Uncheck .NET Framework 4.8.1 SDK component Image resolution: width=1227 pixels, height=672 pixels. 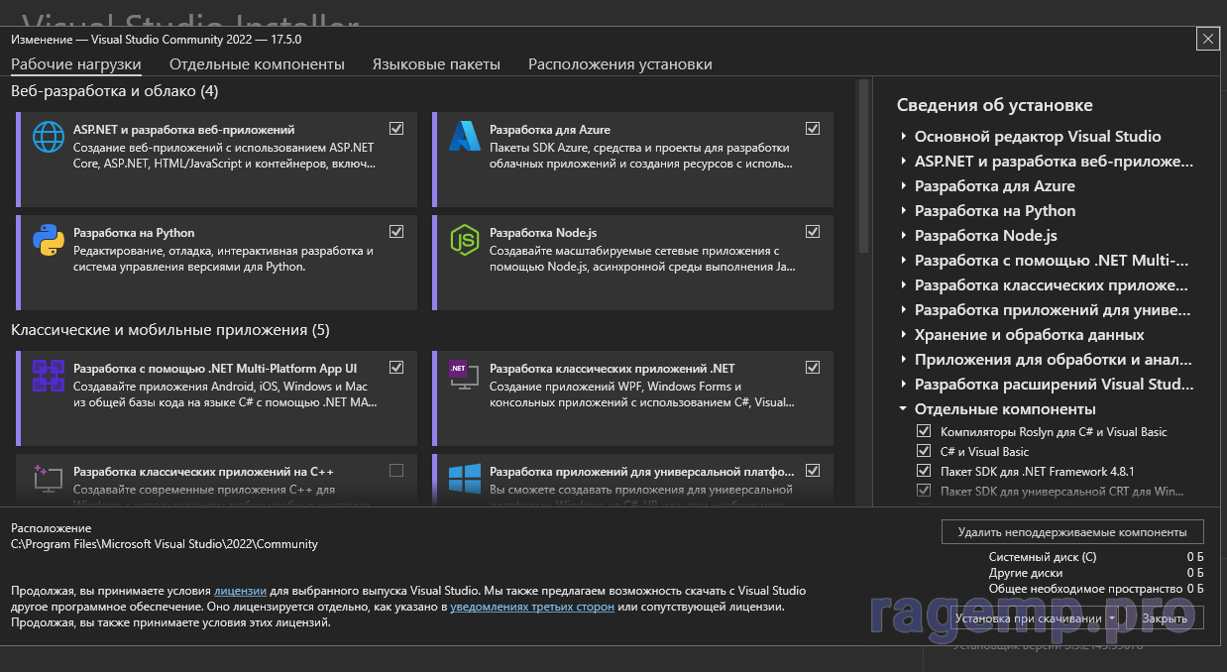click(x=924, y=471)
